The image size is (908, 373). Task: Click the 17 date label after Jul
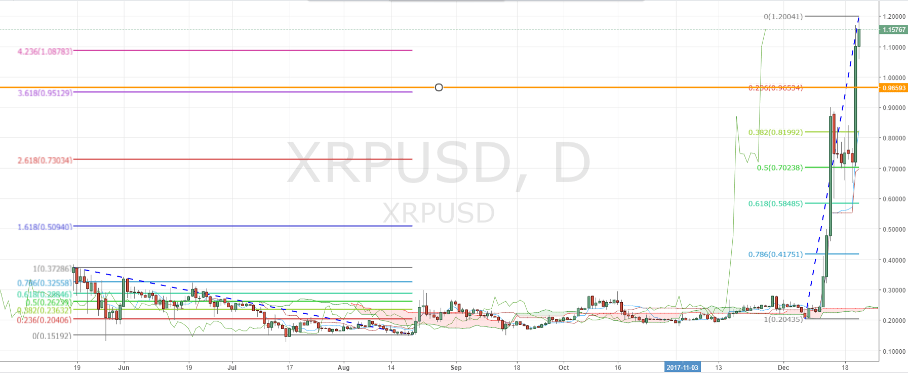click(x=290, y=368)
